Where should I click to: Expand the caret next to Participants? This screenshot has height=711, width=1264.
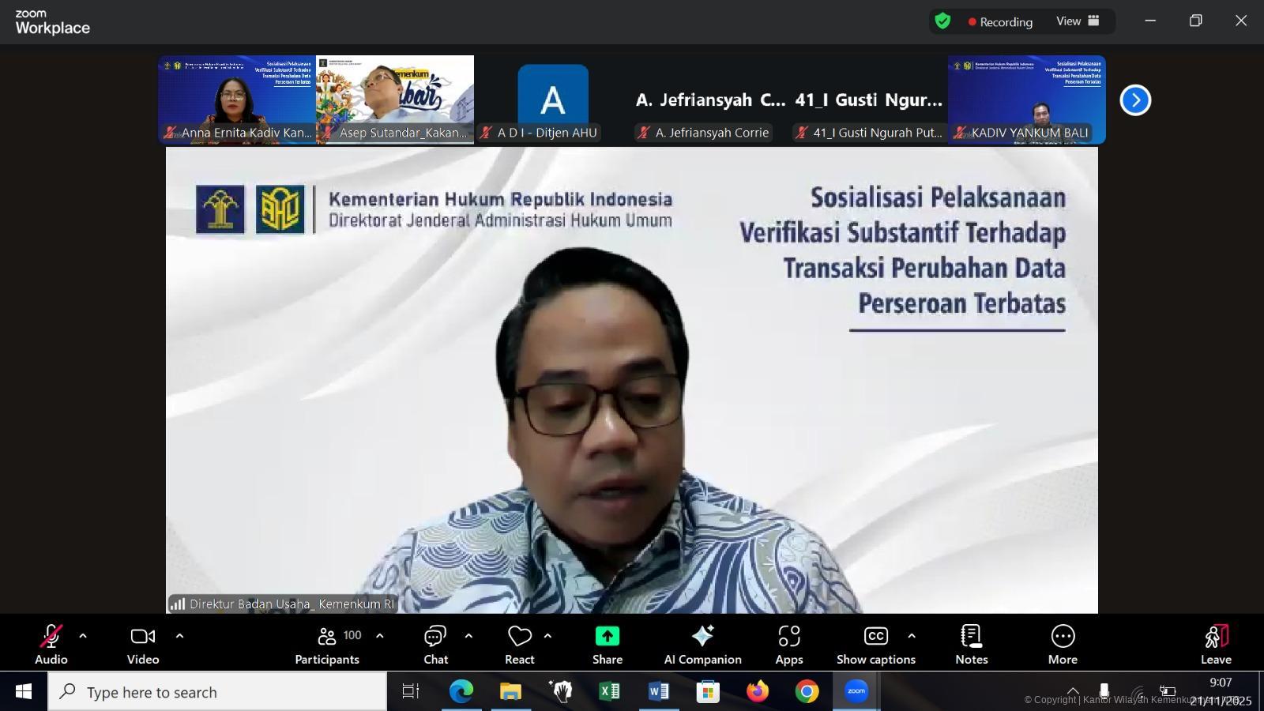tap(380, 636)
